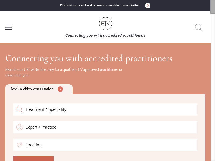Click the dark top announcement bar background
Screen dimensions: 215x161
[30, 5]
